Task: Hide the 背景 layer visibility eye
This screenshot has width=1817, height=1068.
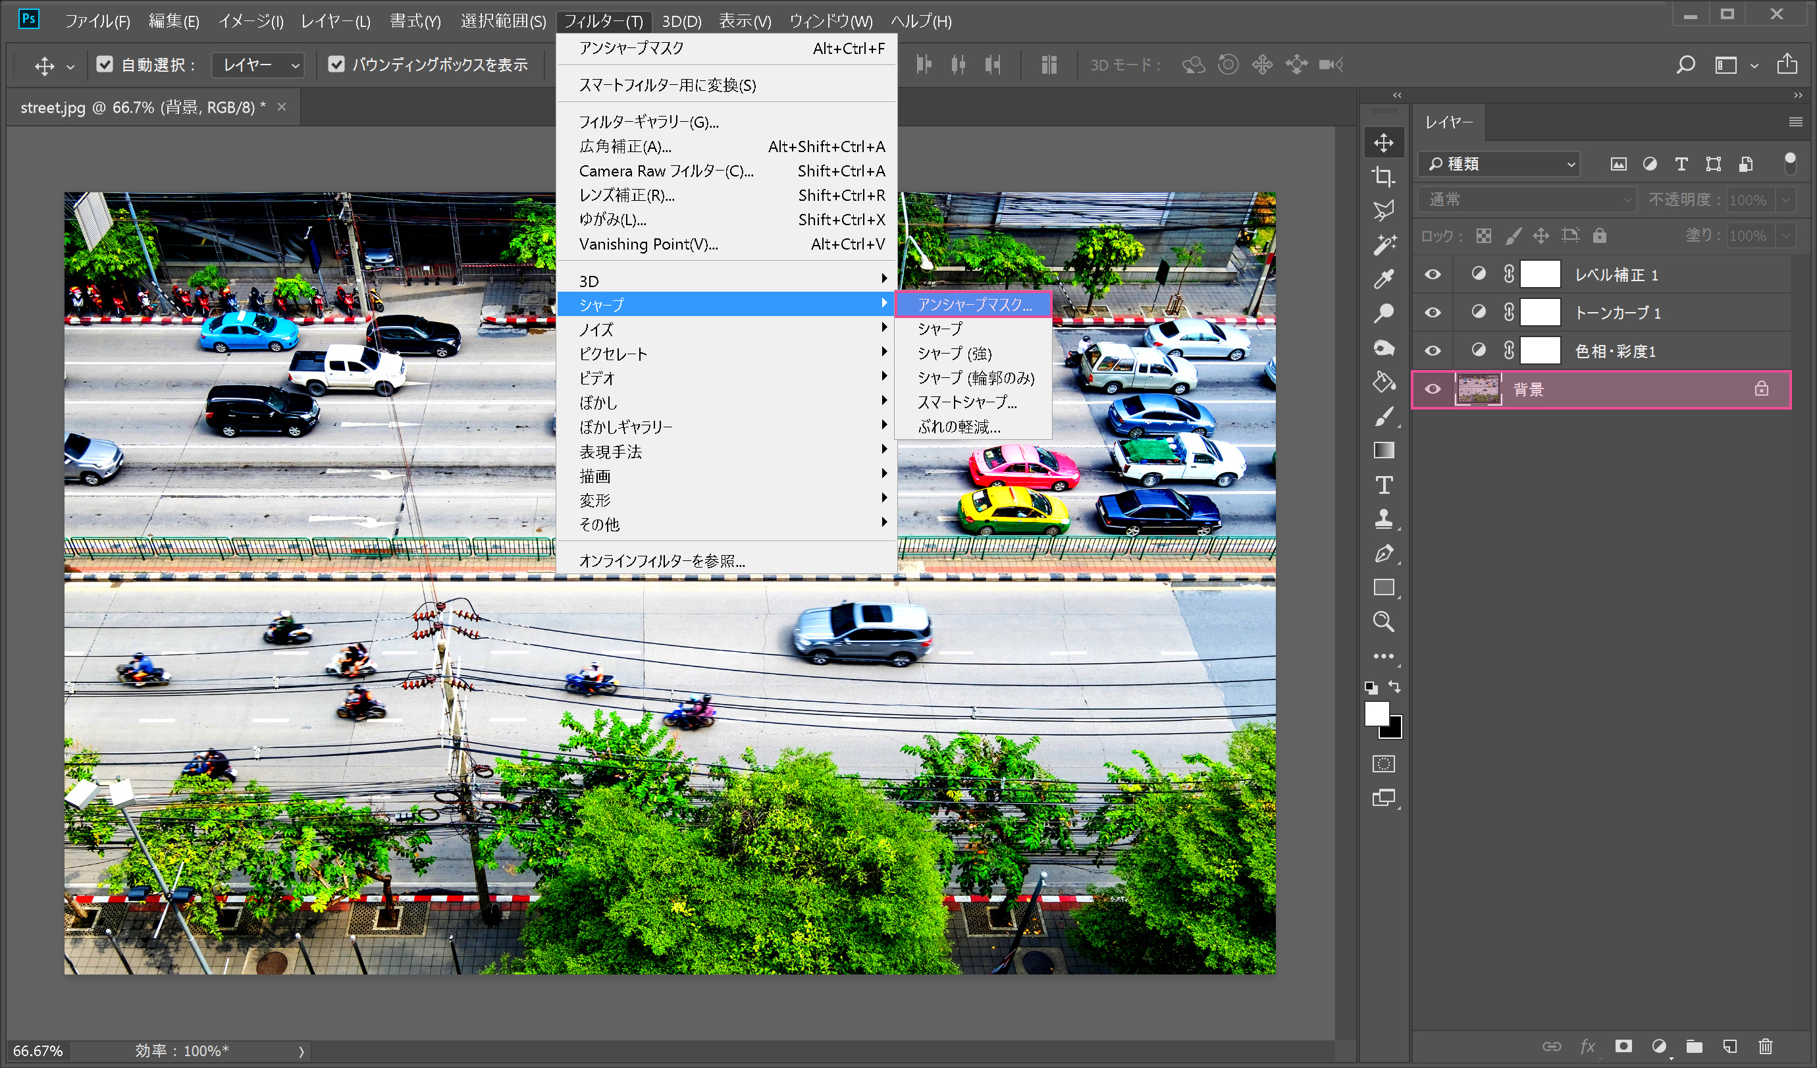Action: pos(1433,389)
